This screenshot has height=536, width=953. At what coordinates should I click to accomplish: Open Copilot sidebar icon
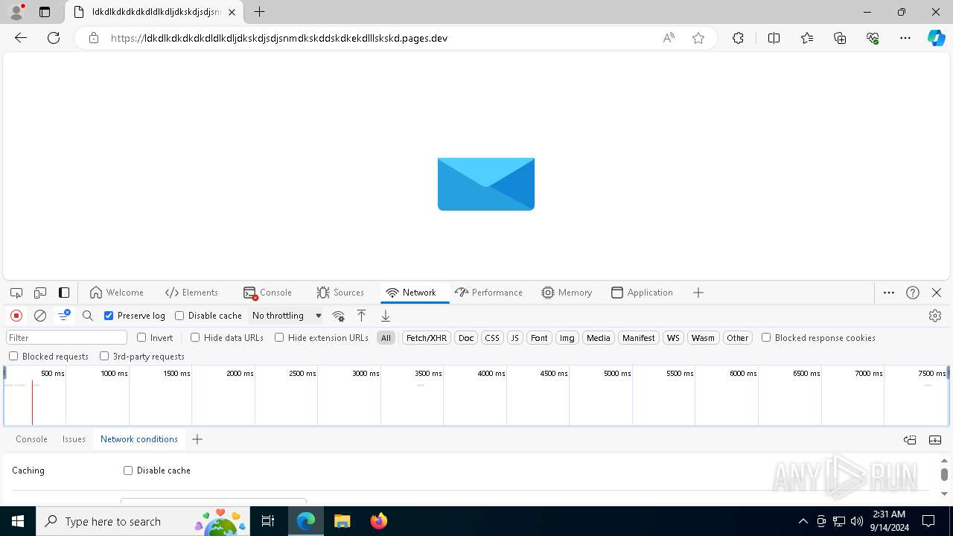point(936,38)
